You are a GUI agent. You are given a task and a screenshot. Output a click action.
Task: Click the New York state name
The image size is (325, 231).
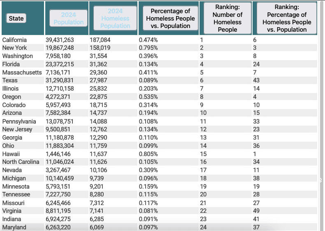tap(14, 48)
